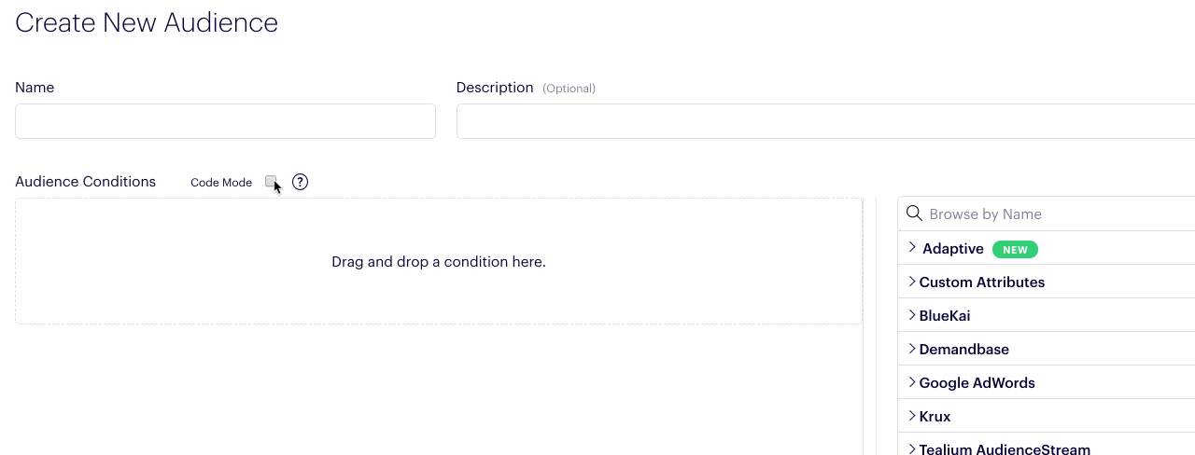Click the Description input field

(x=825, y=121)
